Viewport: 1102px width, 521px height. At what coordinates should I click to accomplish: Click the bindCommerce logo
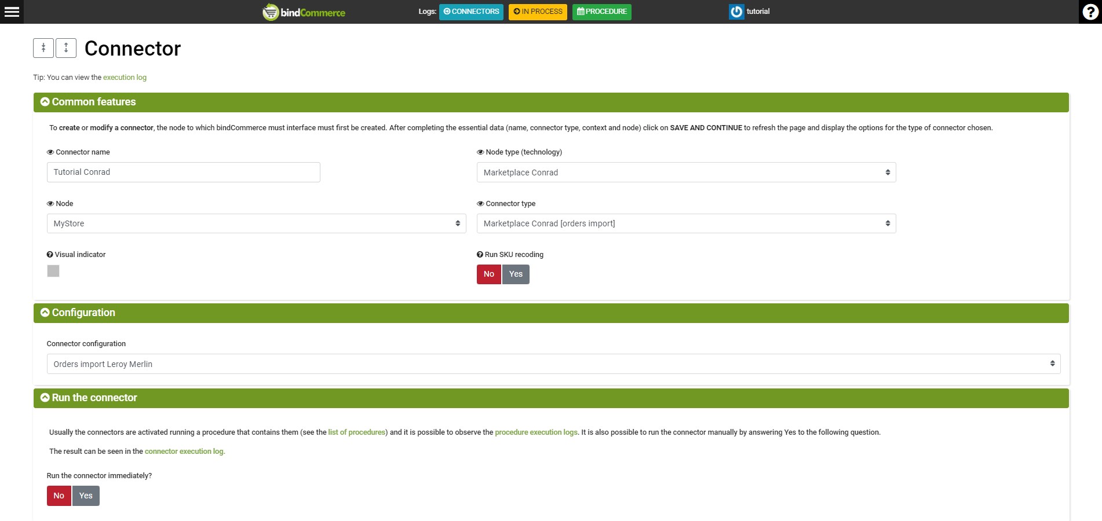point(304,12)
